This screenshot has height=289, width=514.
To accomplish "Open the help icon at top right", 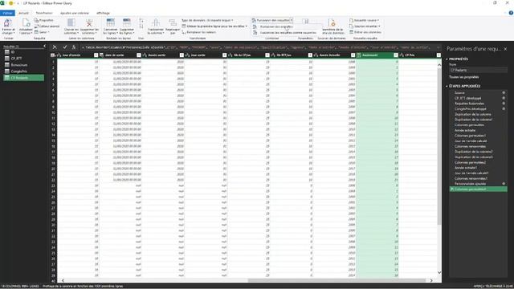I will [511, 13].
